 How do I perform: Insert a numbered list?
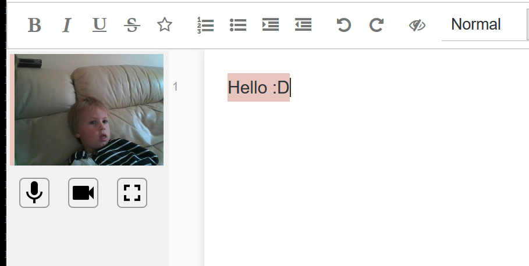click(205, 25)
